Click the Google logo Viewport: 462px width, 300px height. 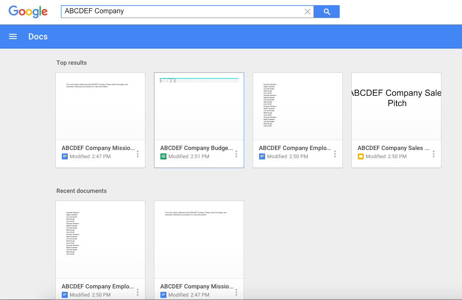[28, 12]
